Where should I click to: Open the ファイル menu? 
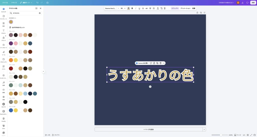pos(5,2)
